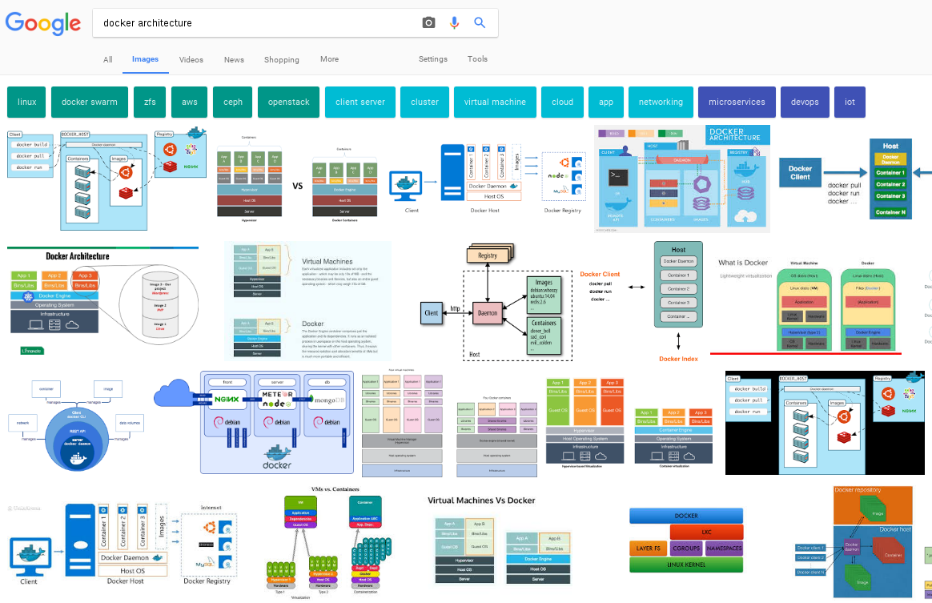Apply the cluster filter chip

424,102
